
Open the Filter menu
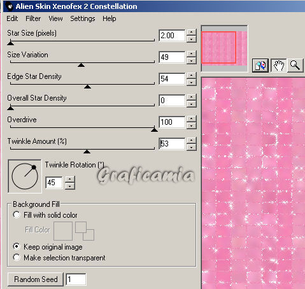pyautogui.click(x=33, y=18)
